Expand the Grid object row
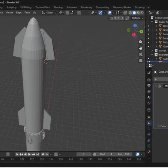 click(156, 30)
